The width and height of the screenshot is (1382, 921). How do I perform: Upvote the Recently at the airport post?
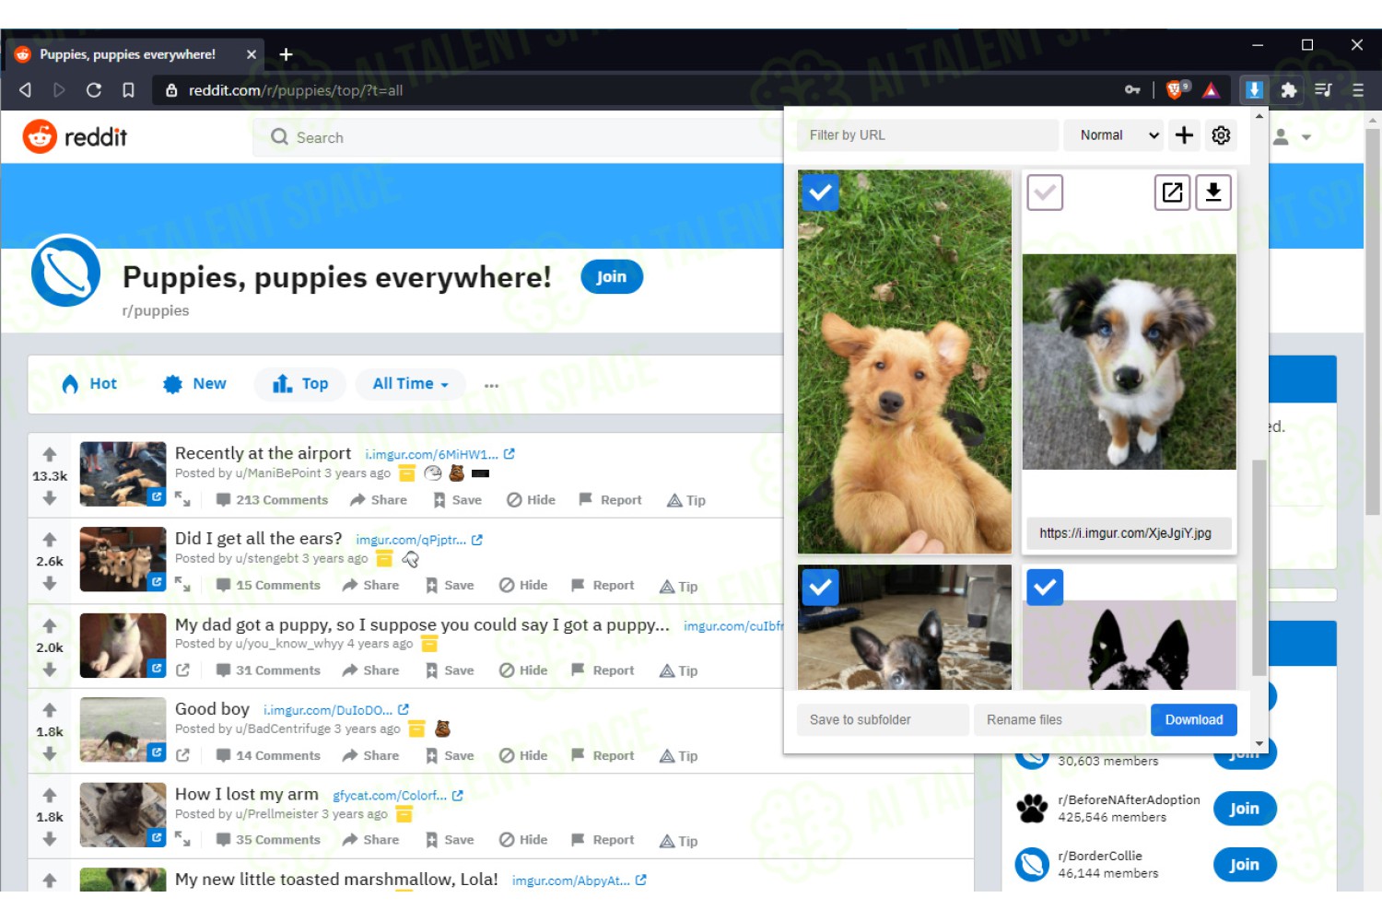click(x=50, y=454)
